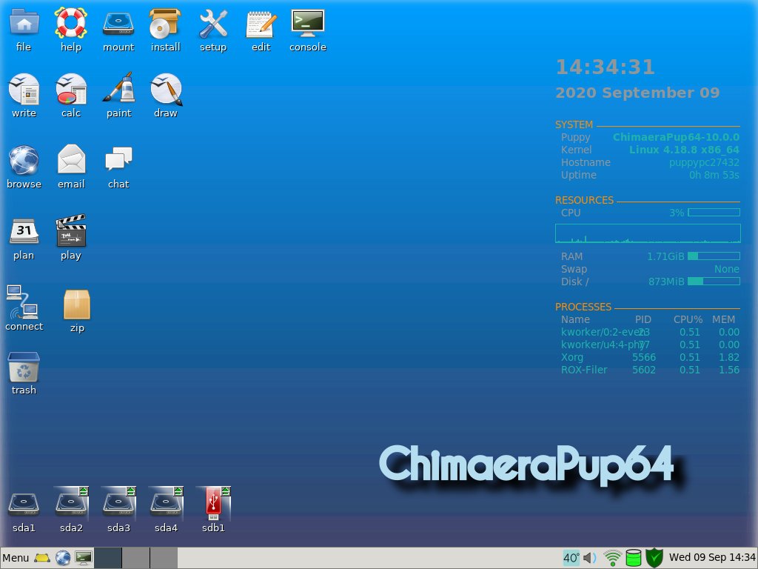Select the dark active workspace in the pager
758x569 pixels.
(108, 558)
